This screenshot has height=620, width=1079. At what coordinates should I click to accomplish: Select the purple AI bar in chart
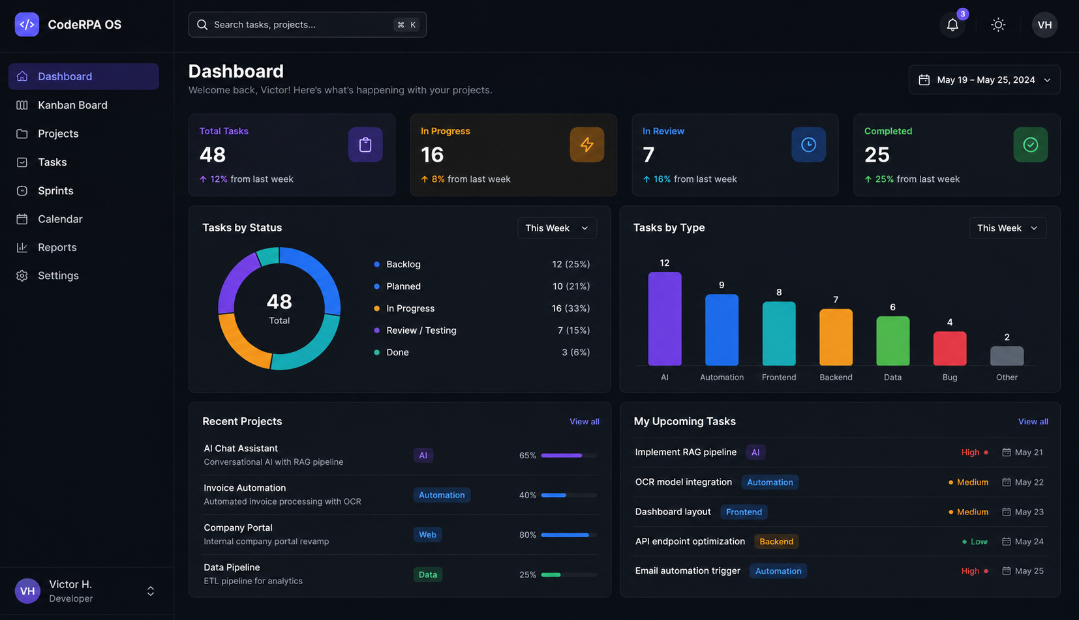tap(665, 319)
